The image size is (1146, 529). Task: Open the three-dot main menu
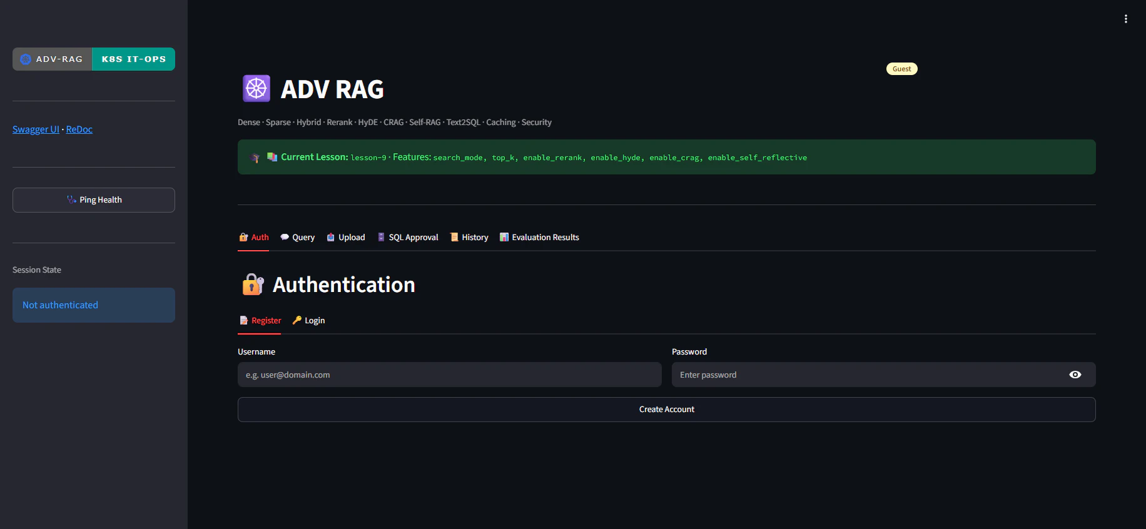[x=1125, y=19]
